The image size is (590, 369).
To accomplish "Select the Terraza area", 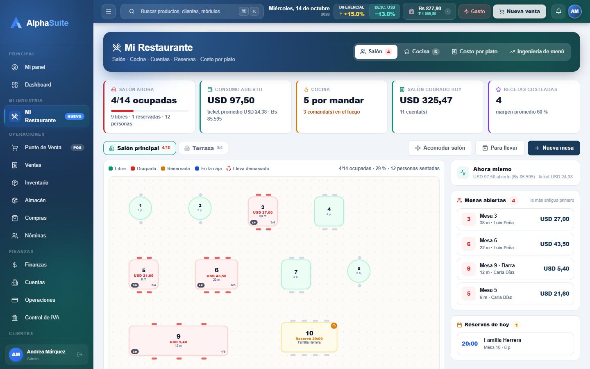I will pyautogui.click(x=204, y=148).
